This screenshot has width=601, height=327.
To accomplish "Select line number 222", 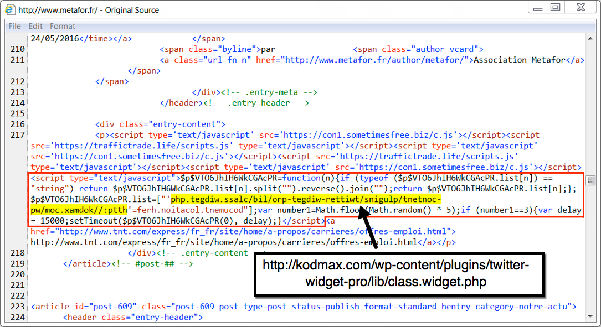I will tap(18, 296).
